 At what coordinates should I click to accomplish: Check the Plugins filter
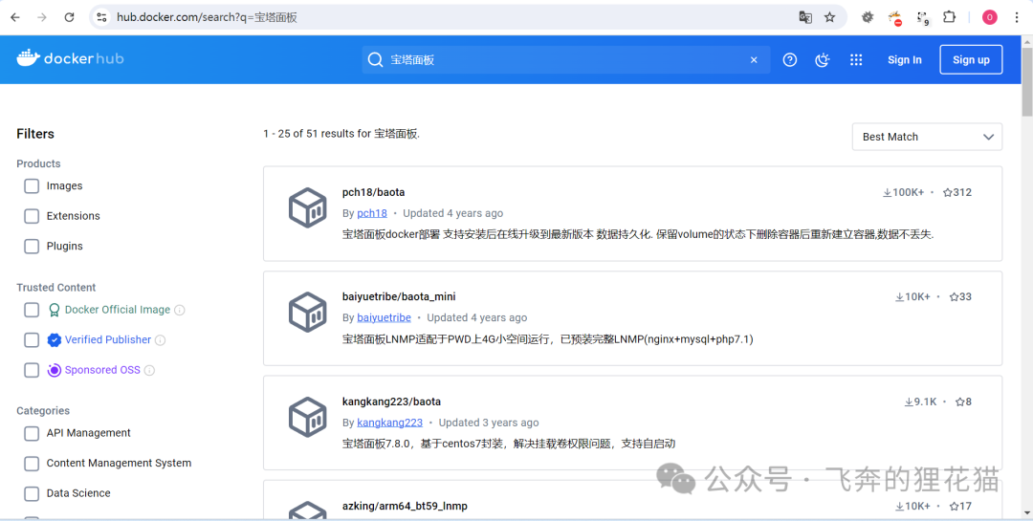[32, 247]
